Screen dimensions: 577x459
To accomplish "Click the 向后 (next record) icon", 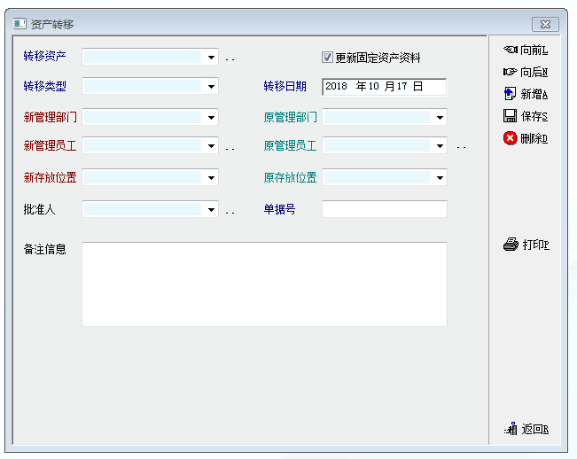I will click(x=510, y=72).
